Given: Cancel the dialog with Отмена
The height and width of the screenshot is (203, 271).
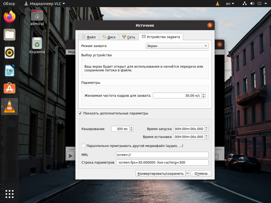Looking at the screenshot, I should (x=201, y=173).
